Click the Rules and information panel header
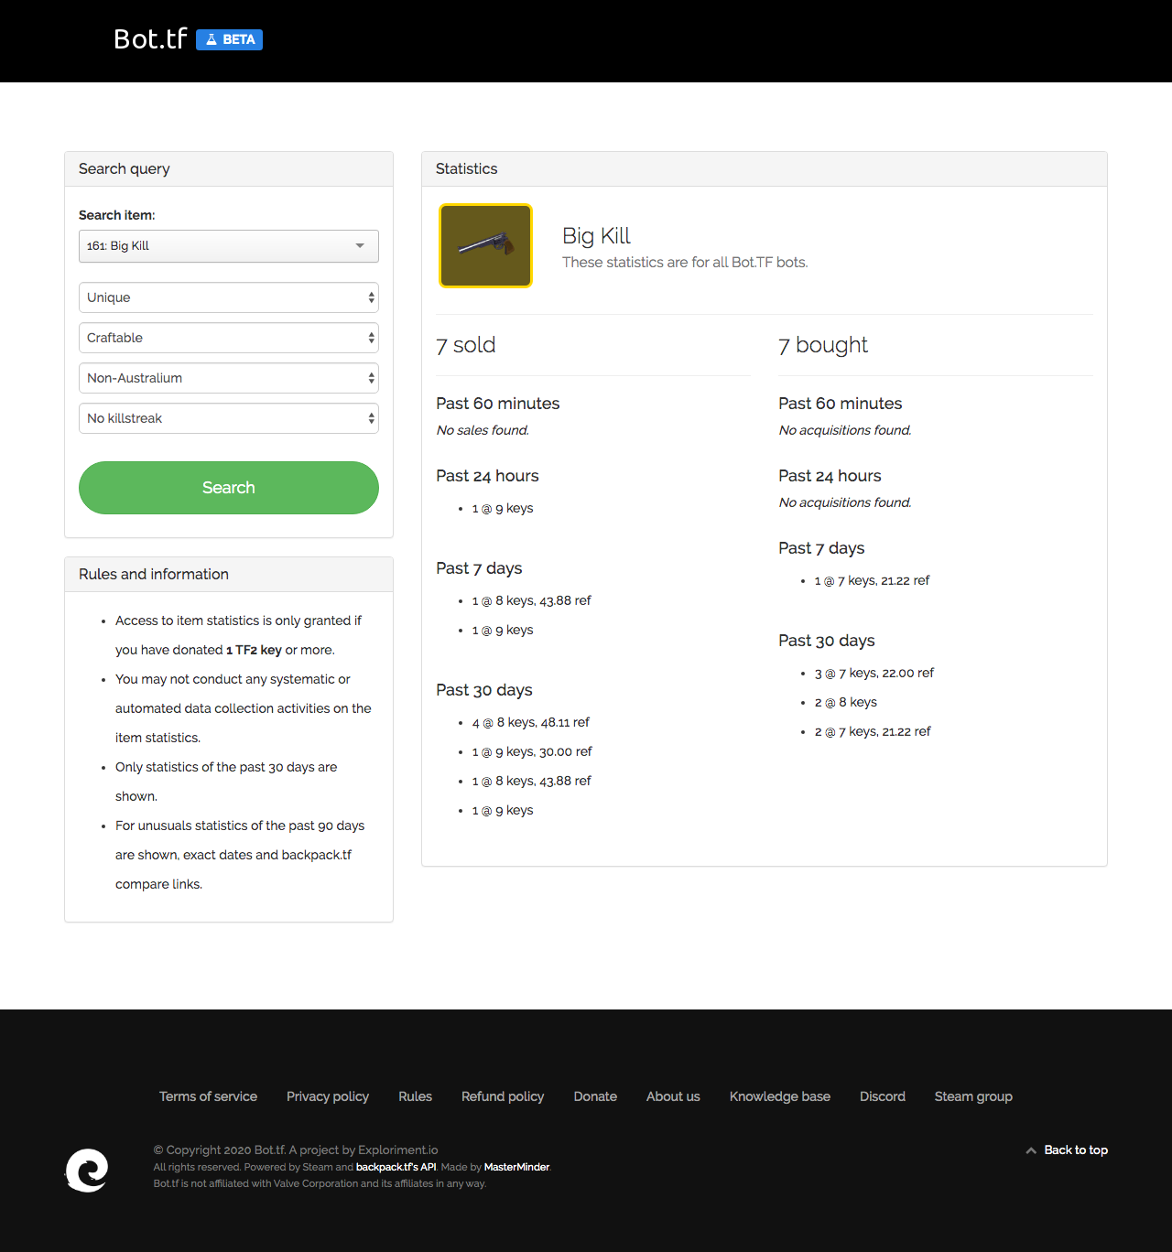 229,575
